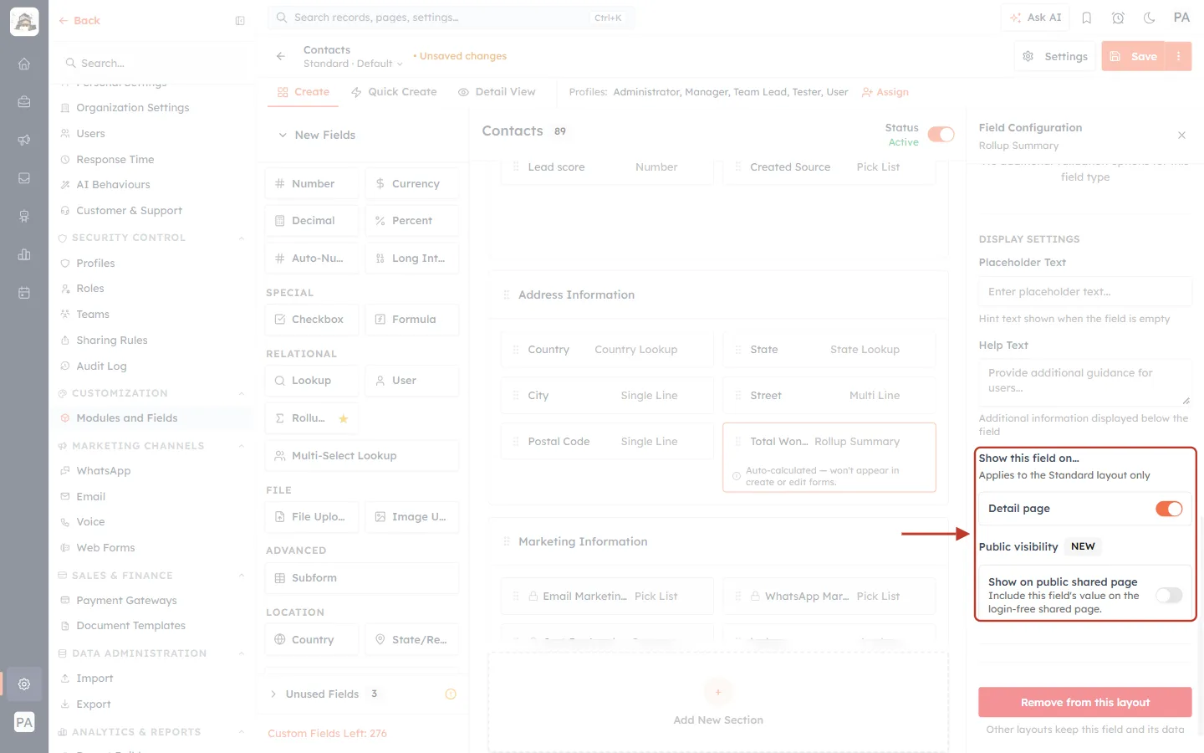Click the Help Text textarea

click(x=1085, y=382)
